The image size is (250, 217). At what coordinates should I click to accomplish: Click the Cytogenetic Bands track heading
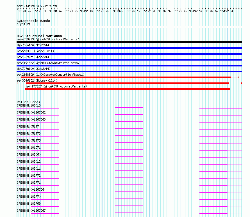[x=33, y=21]
